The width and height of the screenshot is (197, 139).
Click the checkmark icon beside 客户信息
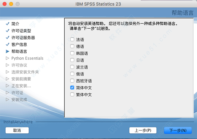click(8, 44)
